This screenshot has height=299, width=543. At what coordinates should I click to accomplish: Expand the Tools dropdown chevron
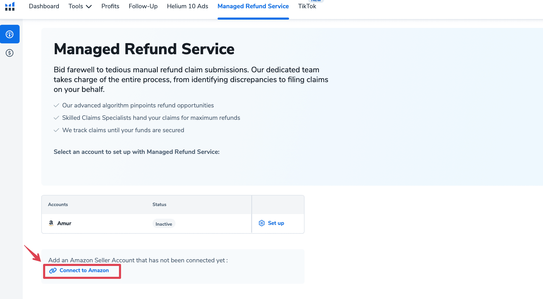coord(89,6)
